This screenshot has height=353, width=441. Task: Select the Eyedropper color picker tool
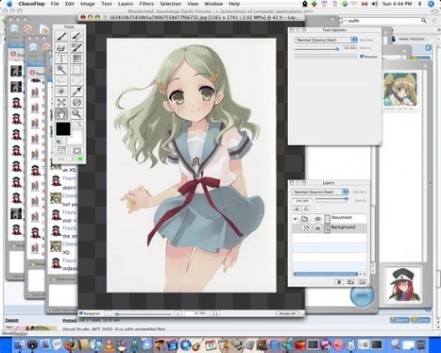click(x=76, y=92)
